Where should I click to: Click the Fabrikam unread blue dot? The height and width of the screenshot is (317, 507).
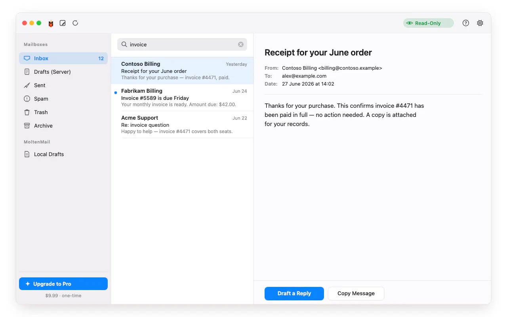coord(116,92)
